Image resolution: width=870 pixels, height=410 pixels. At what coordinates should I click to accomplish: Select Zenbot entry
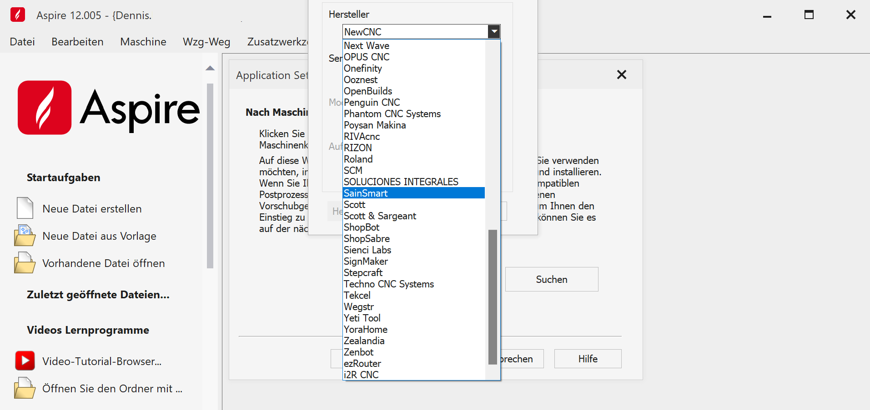414,352
